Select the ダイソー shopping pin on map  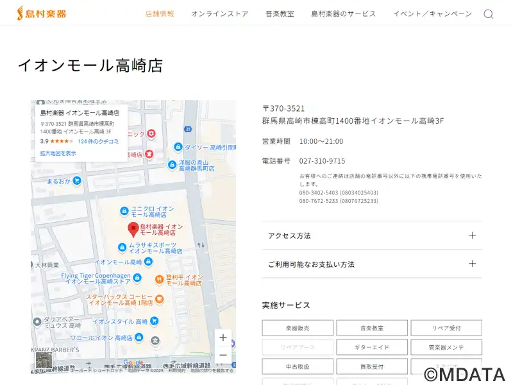[178, 147]
